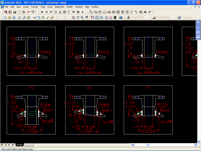Click the vertical scrollbar down arrow
The height and width of the screenshot is (151, 201).
coord(199,142)
